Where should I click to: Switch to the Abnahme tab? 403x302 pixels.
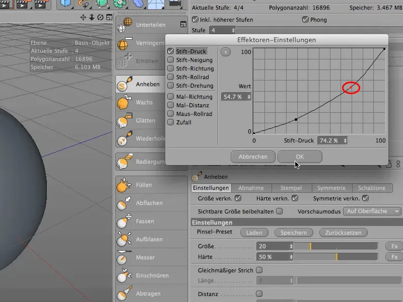[251, 188]
